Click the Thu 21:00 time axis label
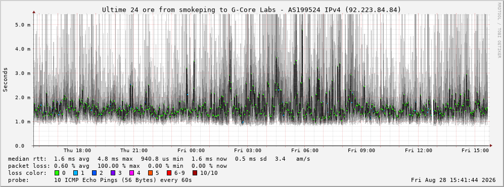The height and width of the screenshot is (187, 504). tap(134, 151)
